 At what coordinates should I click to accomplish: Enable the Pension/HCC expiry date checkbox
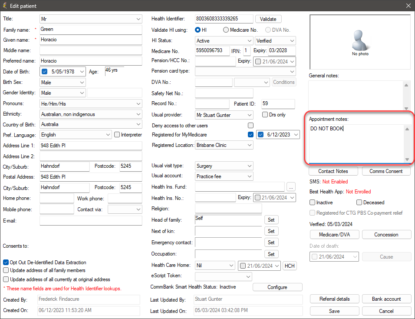[x=258, y=61]
